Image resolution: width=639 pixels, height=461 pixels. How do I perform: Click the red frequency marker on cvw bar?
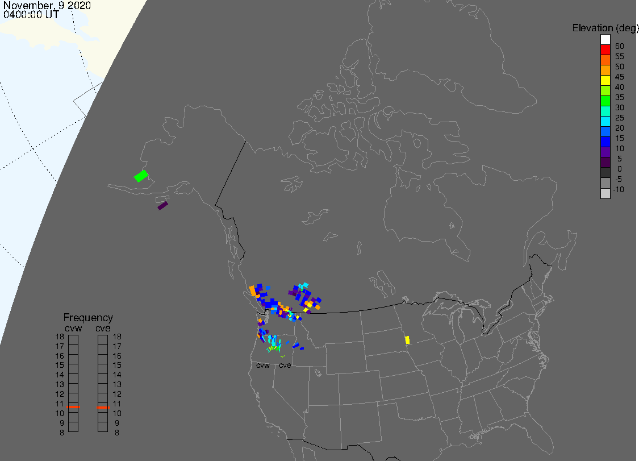(x=73, y=407)
